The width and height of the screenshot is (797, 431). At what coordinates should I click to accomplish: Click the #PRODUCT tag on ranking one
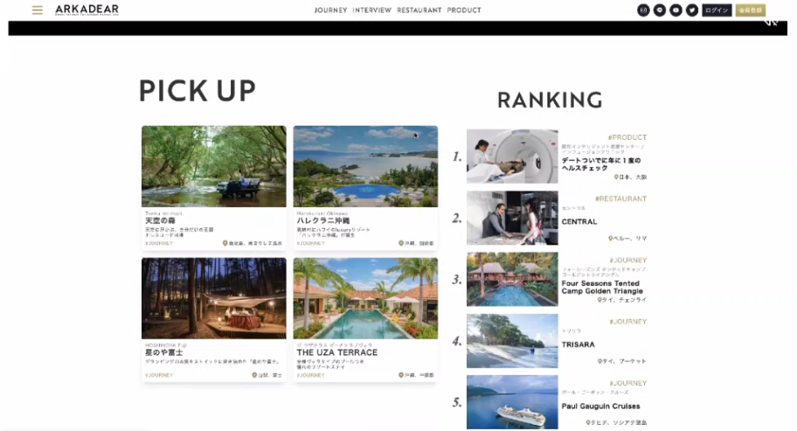pyautogui.click(x=627, y=137)
